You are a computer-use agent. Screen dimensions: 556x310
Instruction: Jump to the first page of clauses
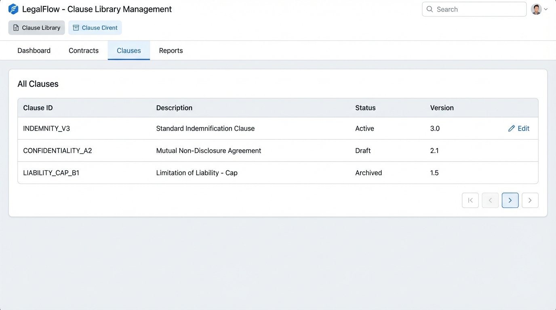tap(470, 200)
